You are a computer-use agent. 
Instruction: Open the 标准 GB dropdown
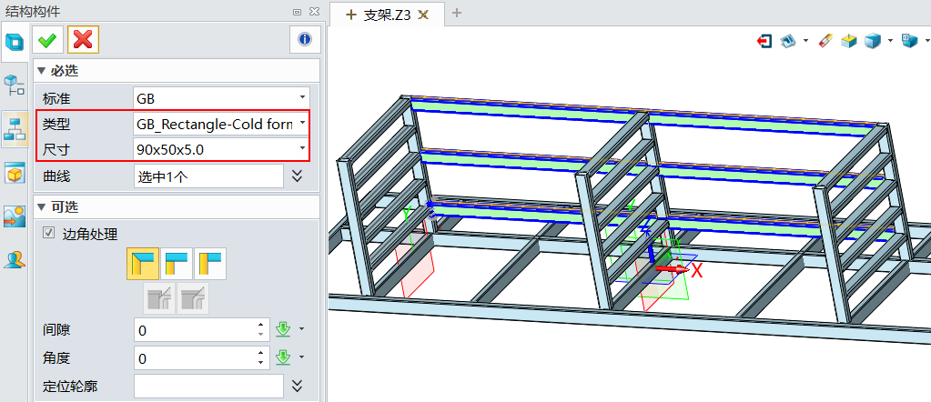click(221, 97)
